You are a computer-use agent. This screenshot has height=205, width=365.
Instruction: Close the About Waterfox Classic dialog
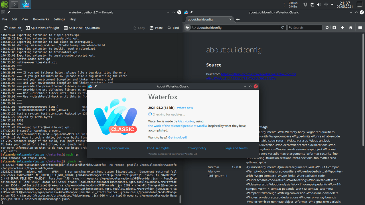point(256,86)
